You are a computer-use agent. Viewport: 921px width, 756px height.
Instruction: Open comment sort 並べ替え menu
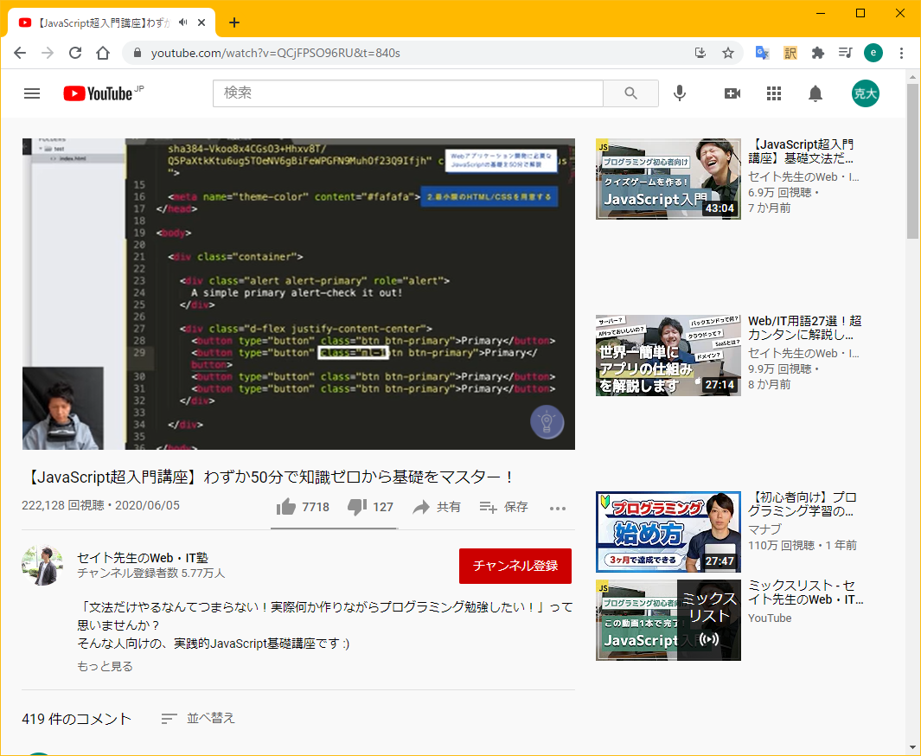coord(198,719)
